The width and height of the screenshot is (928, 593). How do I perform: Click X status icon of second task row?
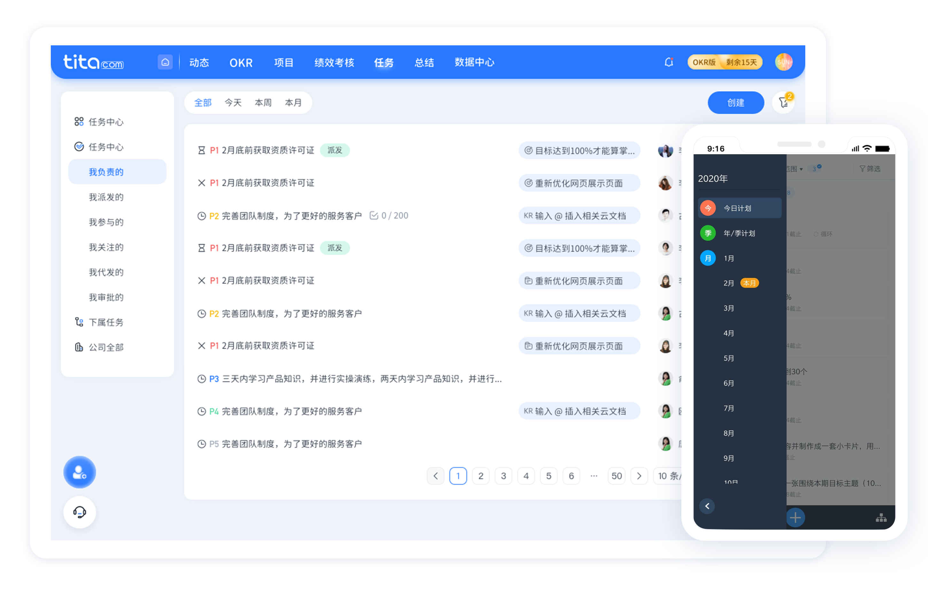pyautogui.click(x=201, y=183)
